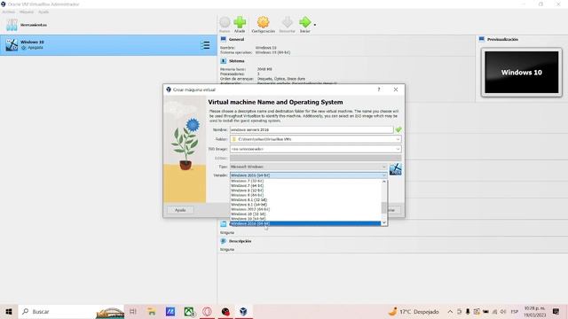Close the Crear máquina virtual dialog
Image resolution: width=568 pixels, height=319 pixels.
396,89
